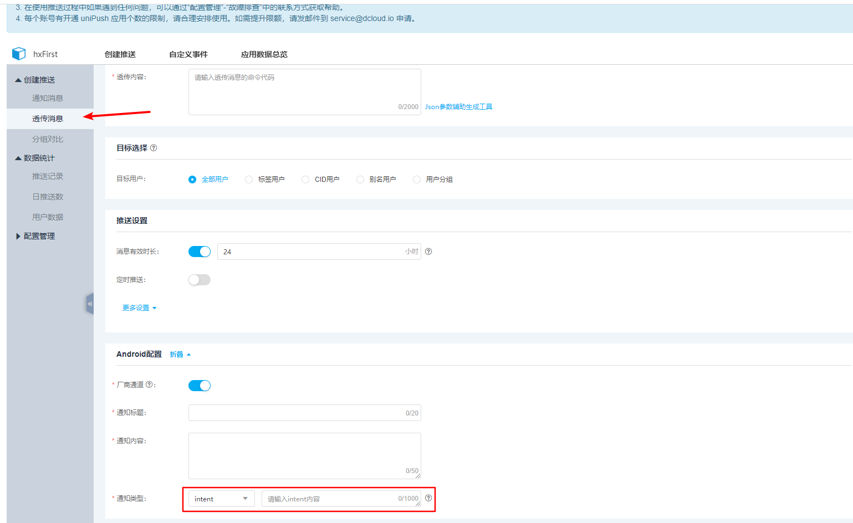853x523 pixels.
Task: Toggle 消息有效时长 switch off
Action: point(200,252)
